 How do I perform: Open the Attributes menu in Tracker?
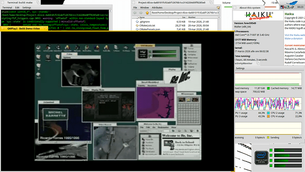pyautogui.click(x=157, y=8)
